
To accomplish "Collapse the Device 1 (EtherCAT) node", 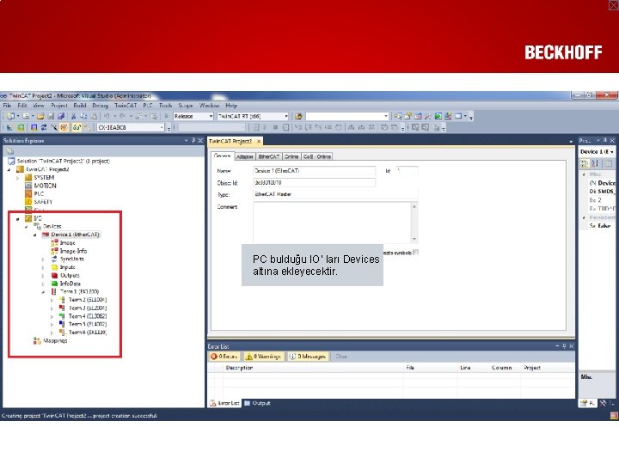I will (35, 235).
